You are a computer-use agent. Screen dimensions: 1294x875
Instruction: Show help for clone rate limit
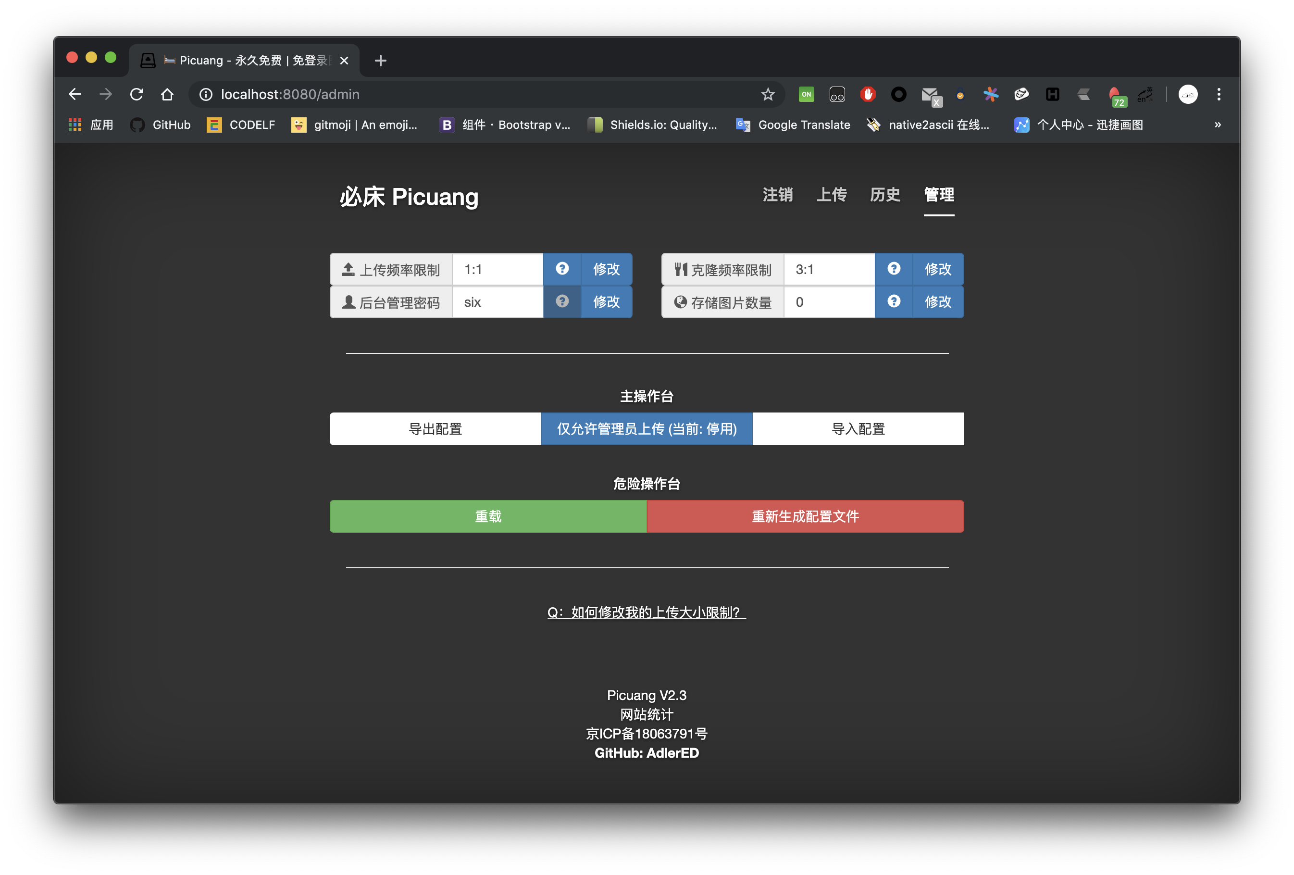pyautogui.click(x=893, y=269)
